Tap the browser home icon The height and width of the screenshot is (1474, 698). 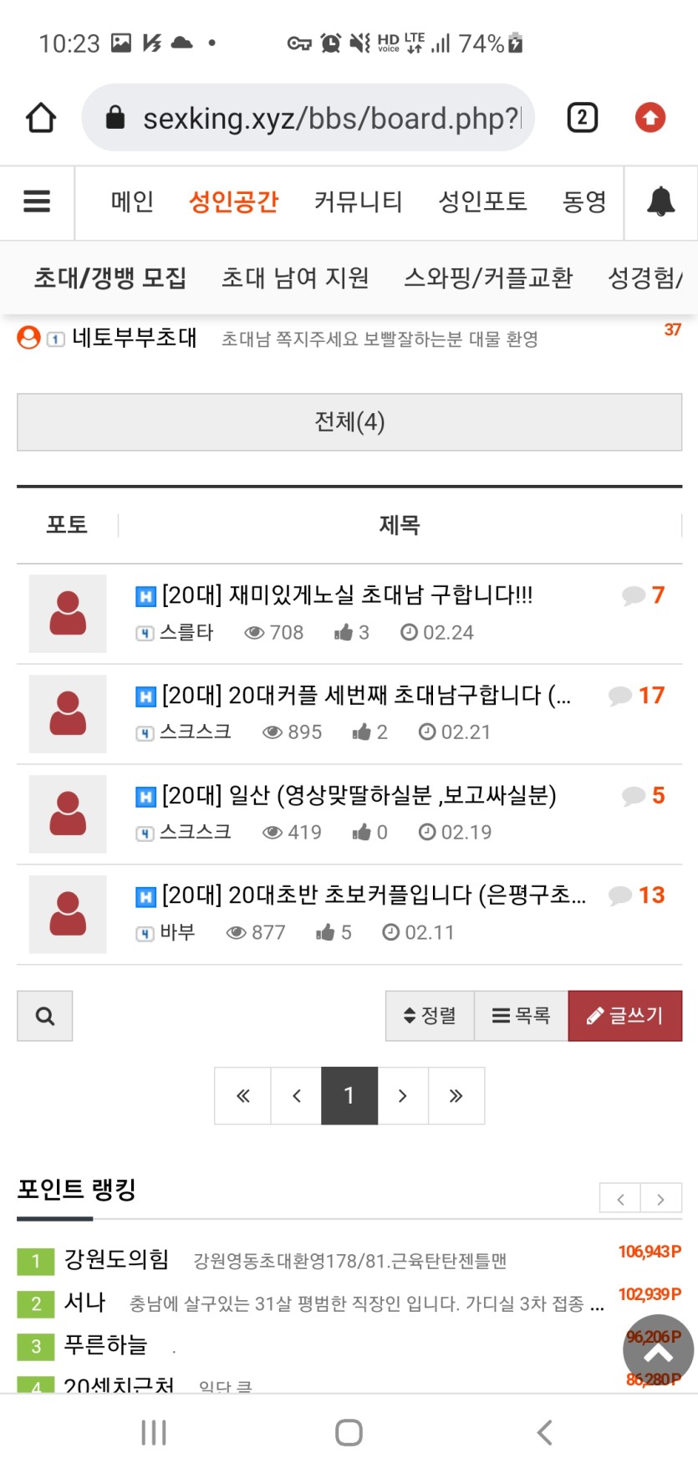coord(40,118)
